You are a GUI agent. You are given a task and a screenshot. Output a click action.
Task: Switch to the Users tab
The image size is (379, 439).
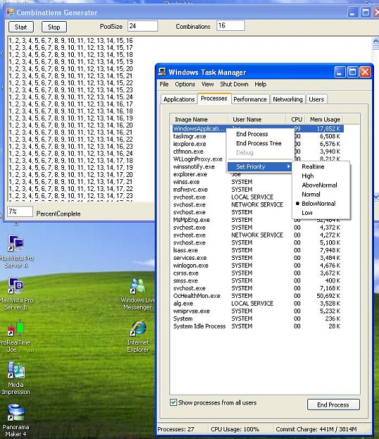click(316, 100)
